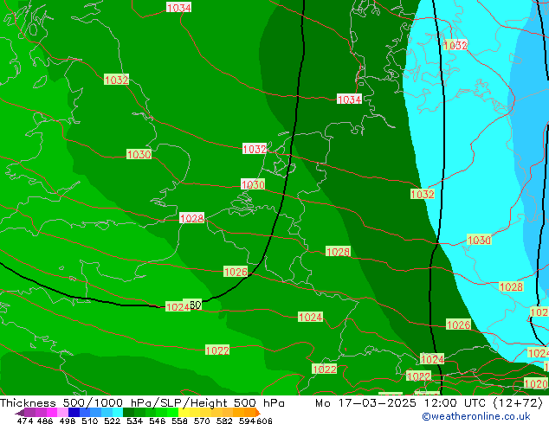Click the black '60' height contour label
Viewport: 549px width, 424px height.
click(195, 305)
